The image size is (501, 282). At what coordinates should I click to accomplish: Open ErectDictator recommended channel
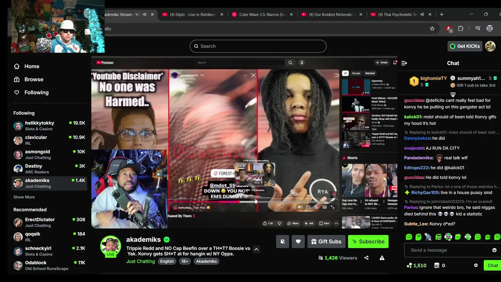(x=49, y=222)
